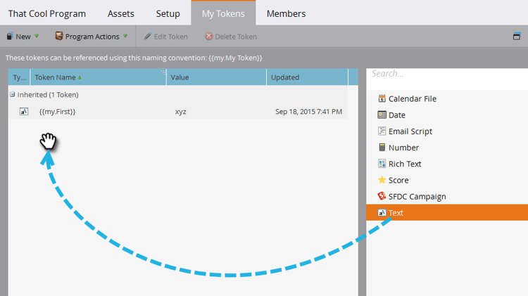Click the Edit Token button
This screenshot has width=528, height=296.
point(165,37)
